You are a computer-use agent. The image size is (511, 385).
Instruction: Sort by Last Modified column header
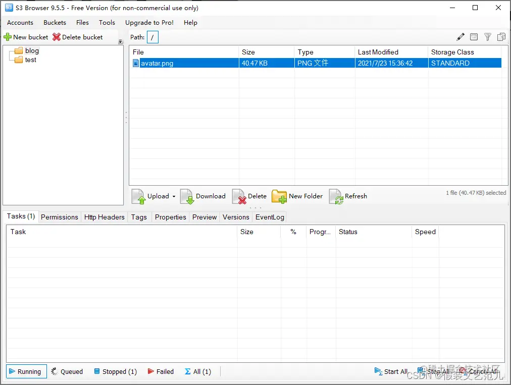(x=391, y=52)
